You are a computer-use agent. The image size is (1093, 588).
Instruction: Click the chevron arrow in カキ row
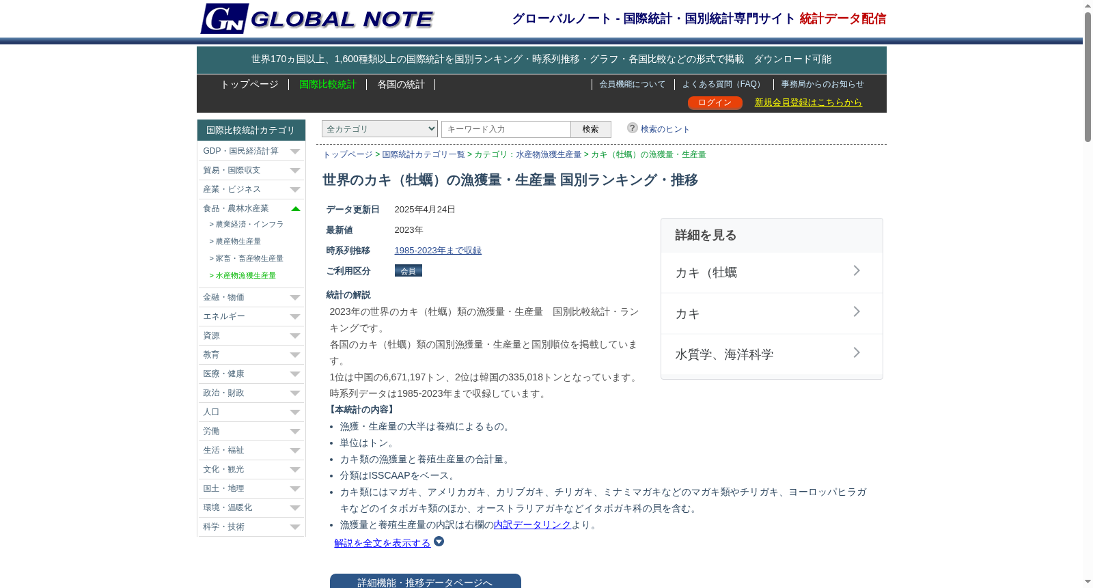(857, 312)
